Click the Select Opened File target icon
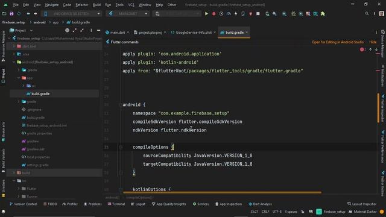Image resolution: width=386 pixels, height=217 pixels. point(67,30)
